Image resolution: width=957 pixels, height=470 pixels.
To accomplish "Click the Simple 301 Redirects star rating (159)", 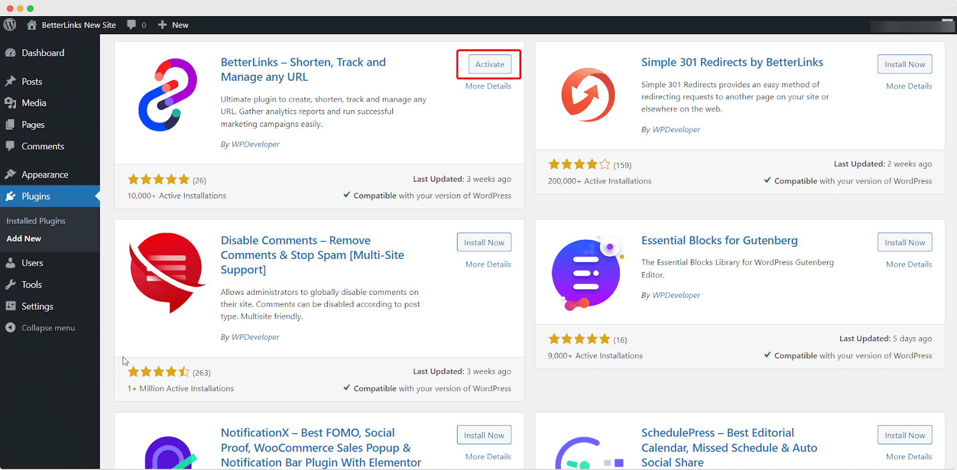I will tap(579, 164).
